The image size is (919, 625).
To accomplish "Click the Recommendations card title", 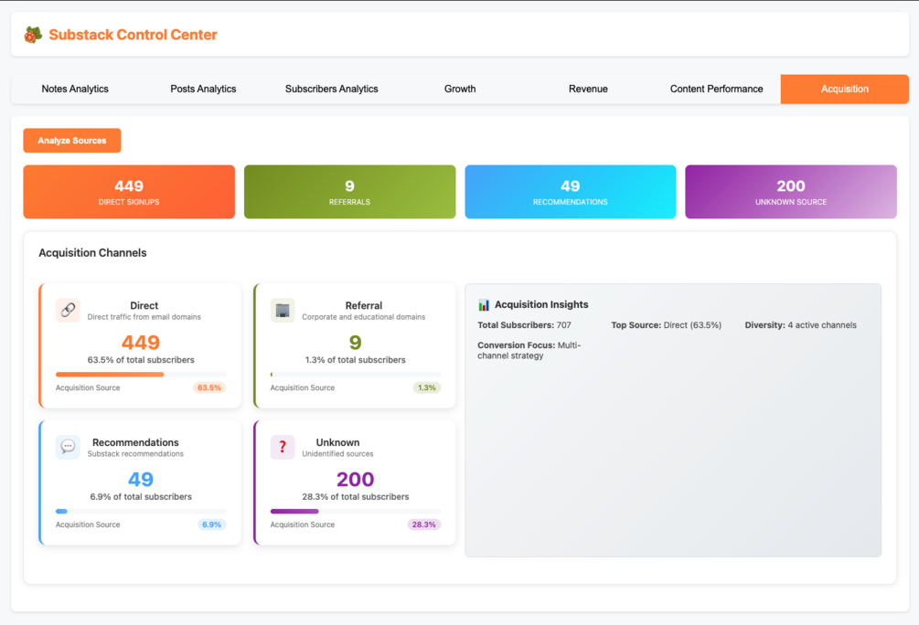I will tap(135, 443).
